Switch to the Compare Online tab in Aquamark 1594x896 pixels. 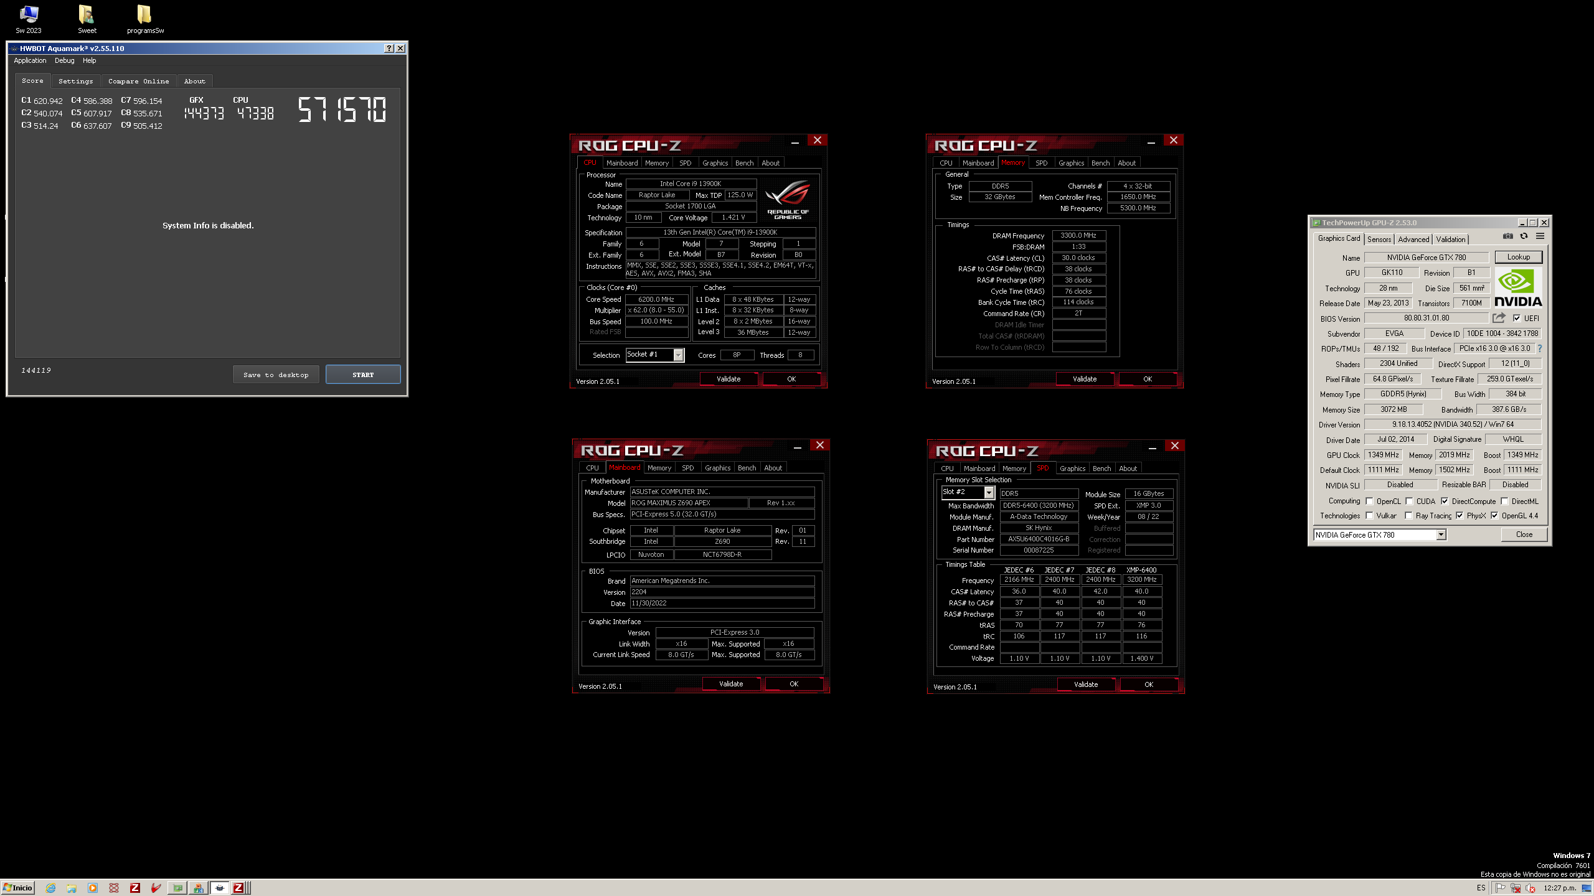click(x=138, y=81)
